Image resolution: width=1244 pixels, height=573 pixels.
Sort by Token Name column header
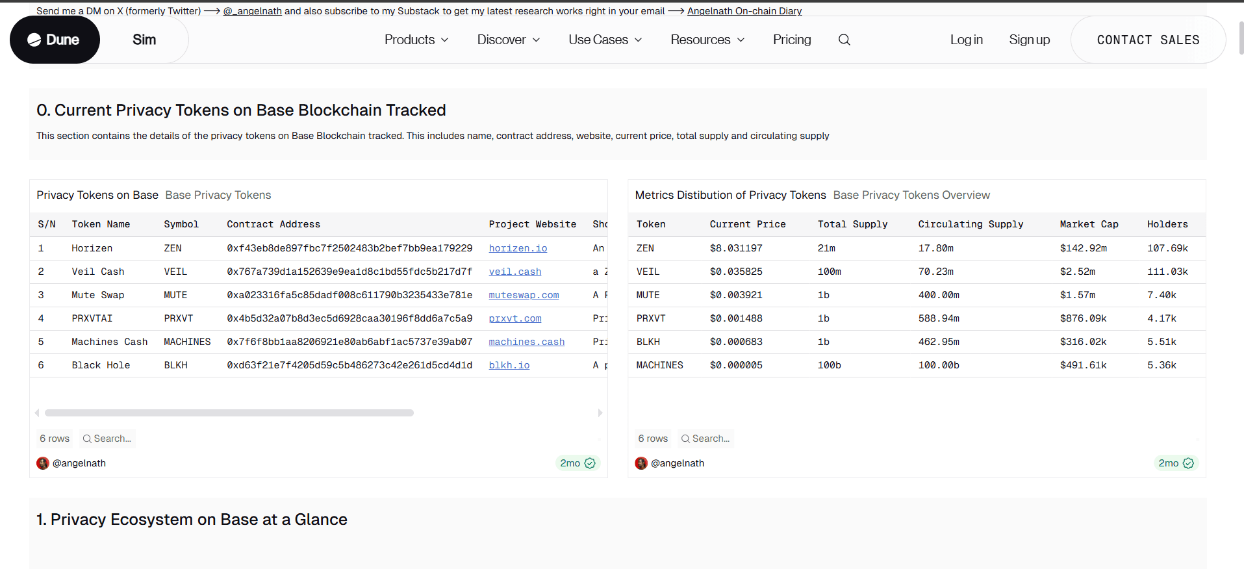pos(101,224)
